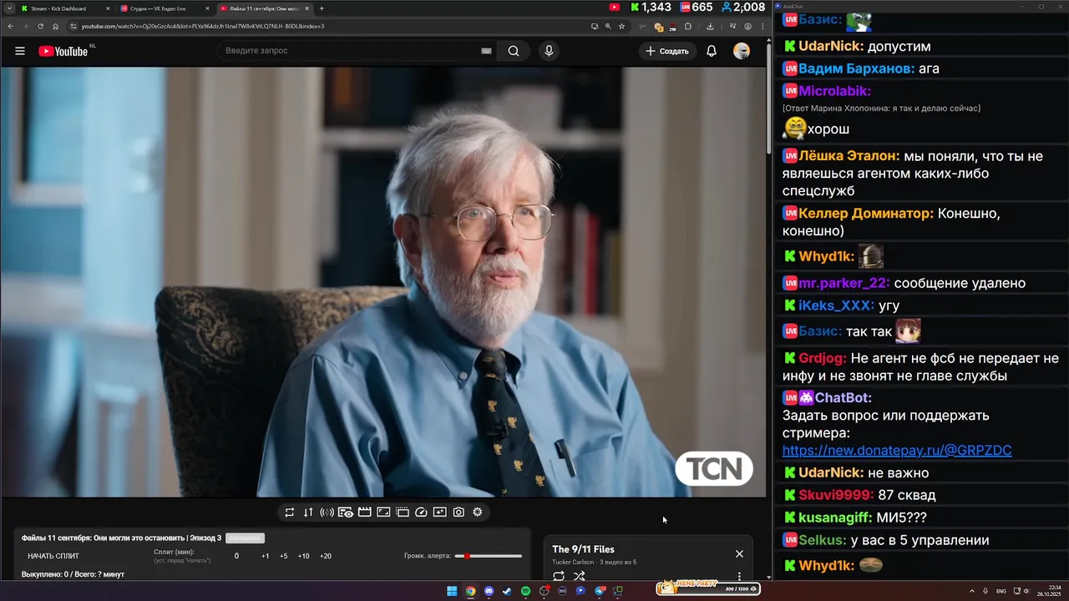Click the +20 split minutes button

click(326, 556)
